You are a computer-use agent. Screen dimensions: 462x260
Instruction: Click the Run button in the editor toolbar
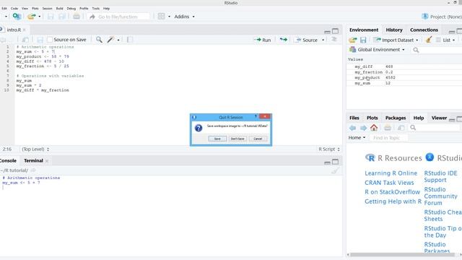coord(263,40)
